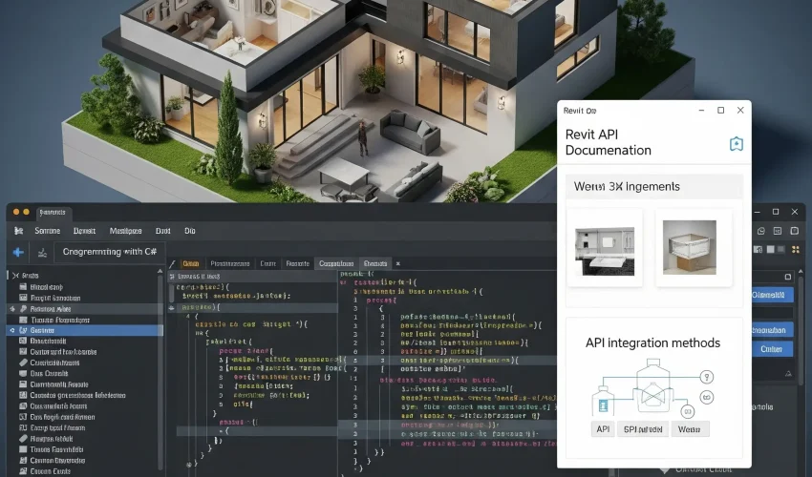Click the stamp icon beside the blue plus
This screenshot has height=477, width=812.
42,253
